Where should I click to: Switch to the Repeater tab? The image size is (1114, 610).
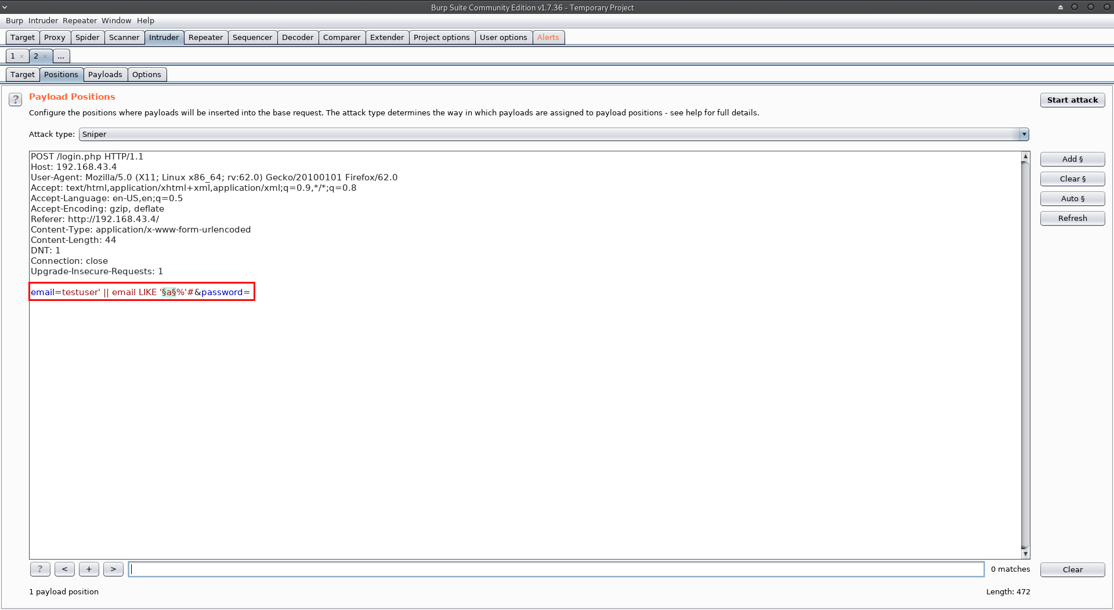[206, 38]
